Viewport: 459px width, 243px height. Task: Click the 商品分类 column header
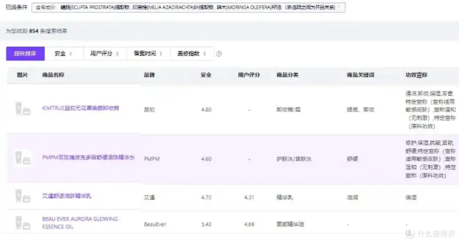(x=287, y=75)
